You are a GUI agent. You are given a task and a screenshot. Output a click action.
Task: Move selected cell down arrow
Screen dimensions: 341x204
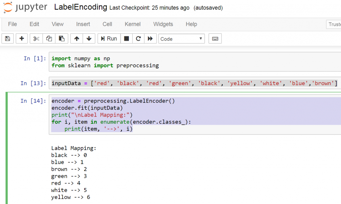(x=89, y=39)
